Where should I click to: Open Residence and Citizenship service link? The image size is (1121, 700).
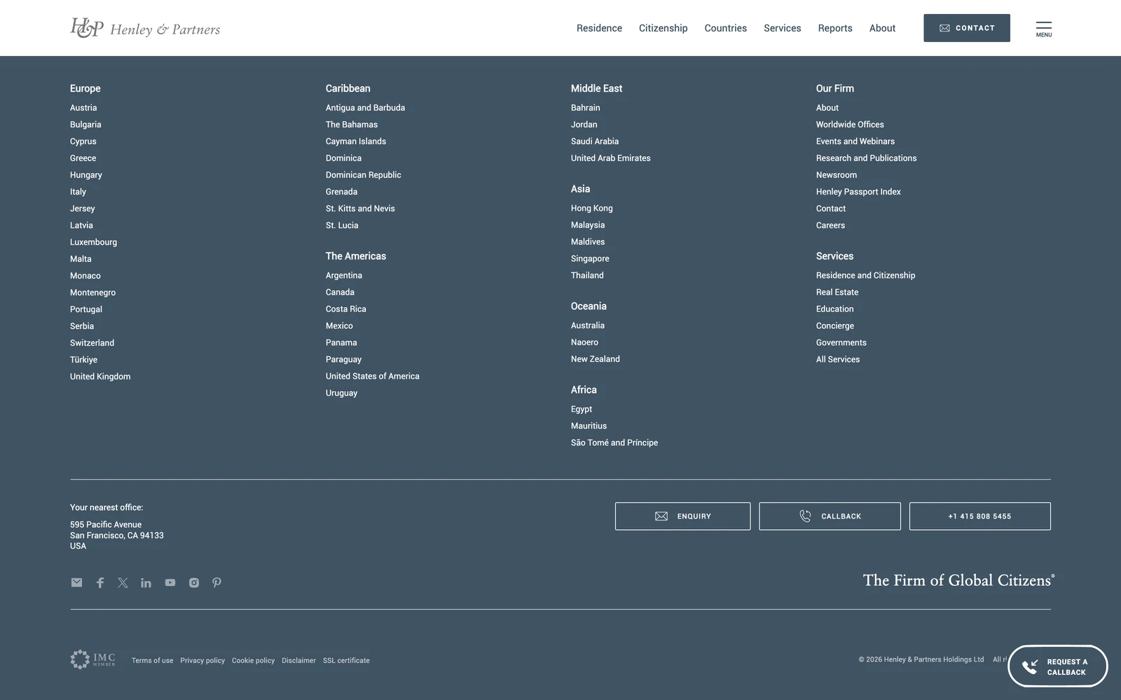tap(865, 275)
